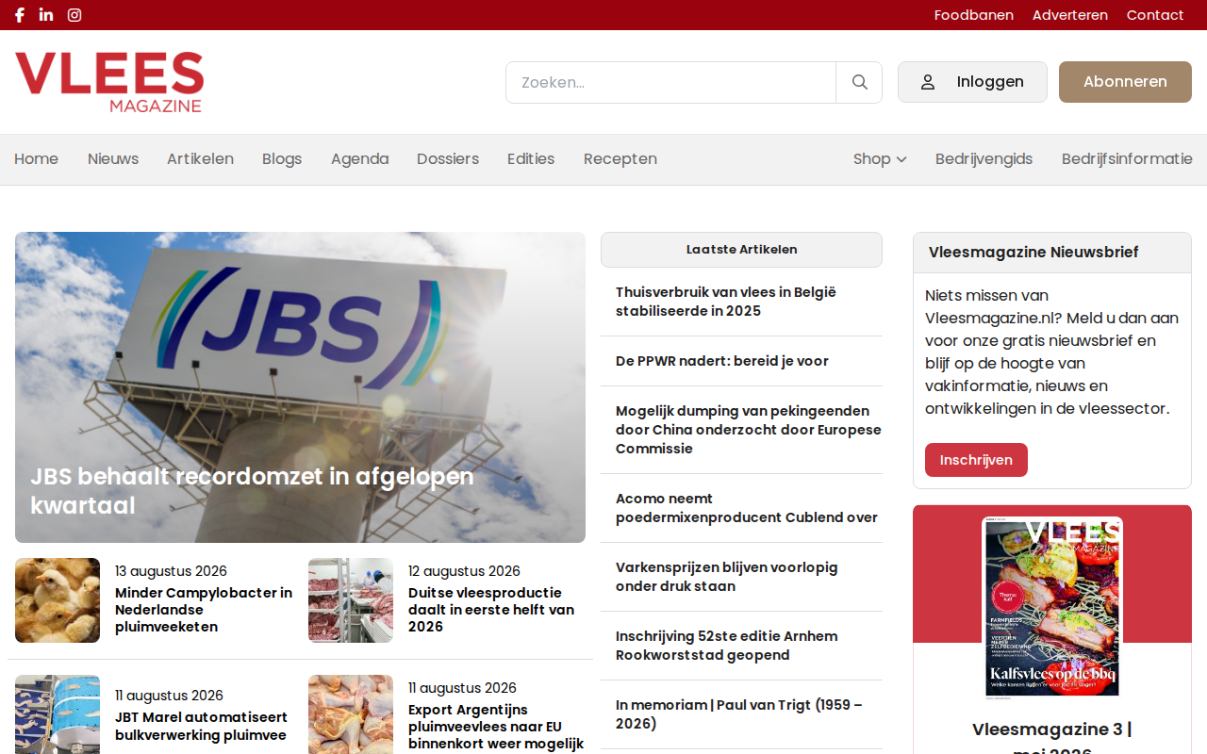The image size is (1207, 754).
Task: Expand the Shop dropdown menu
Action: click(x=880, y=159)
